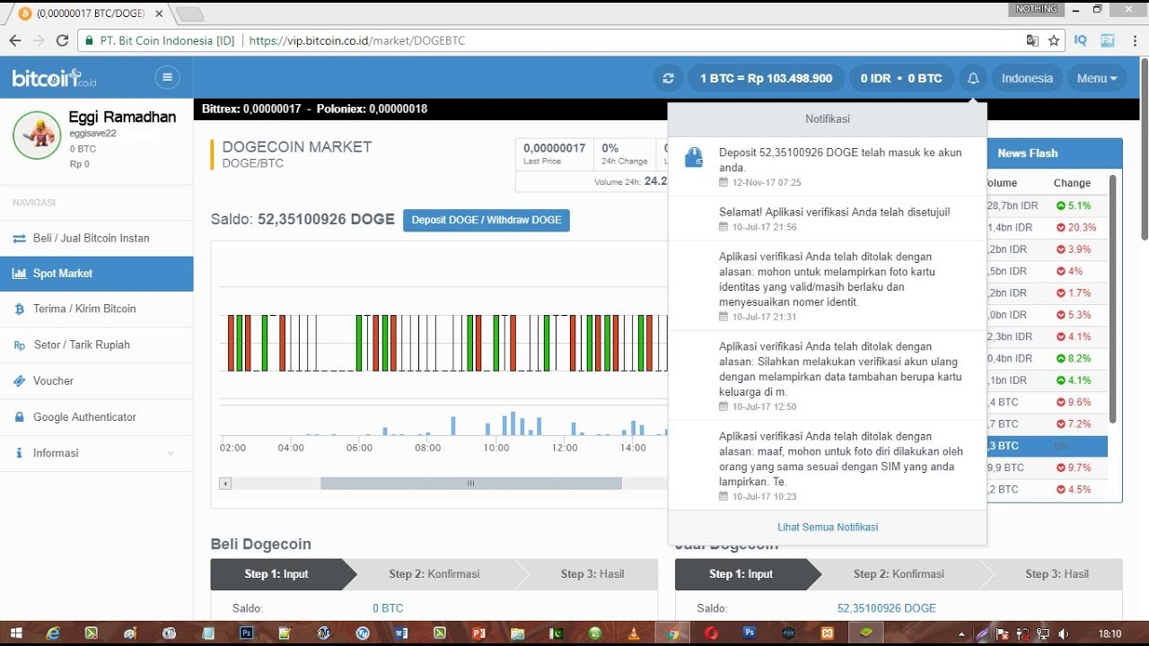
Task: Open the Windows Start button
Action: point(18,633)
